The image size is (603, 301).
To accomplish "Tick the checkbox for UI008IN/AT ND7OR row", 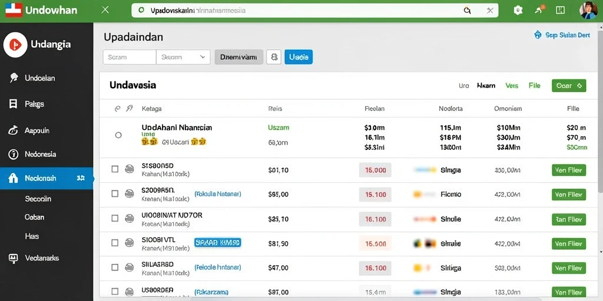I will (x=115, y=218).
